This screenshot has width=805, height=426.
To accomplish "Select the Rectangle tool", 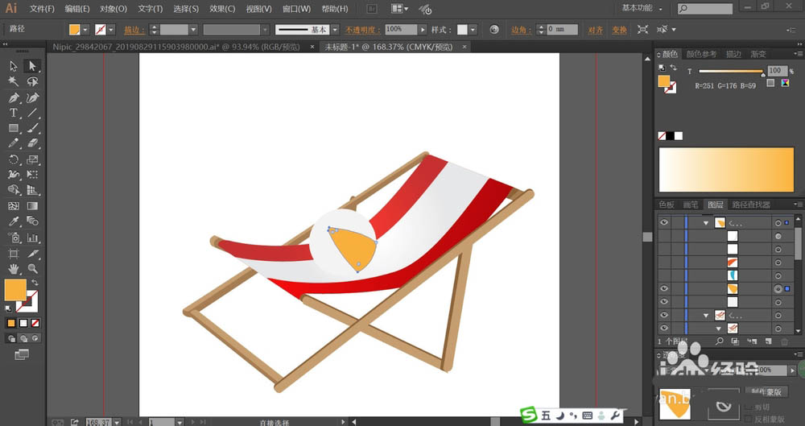I will click(x=14, y=129).
